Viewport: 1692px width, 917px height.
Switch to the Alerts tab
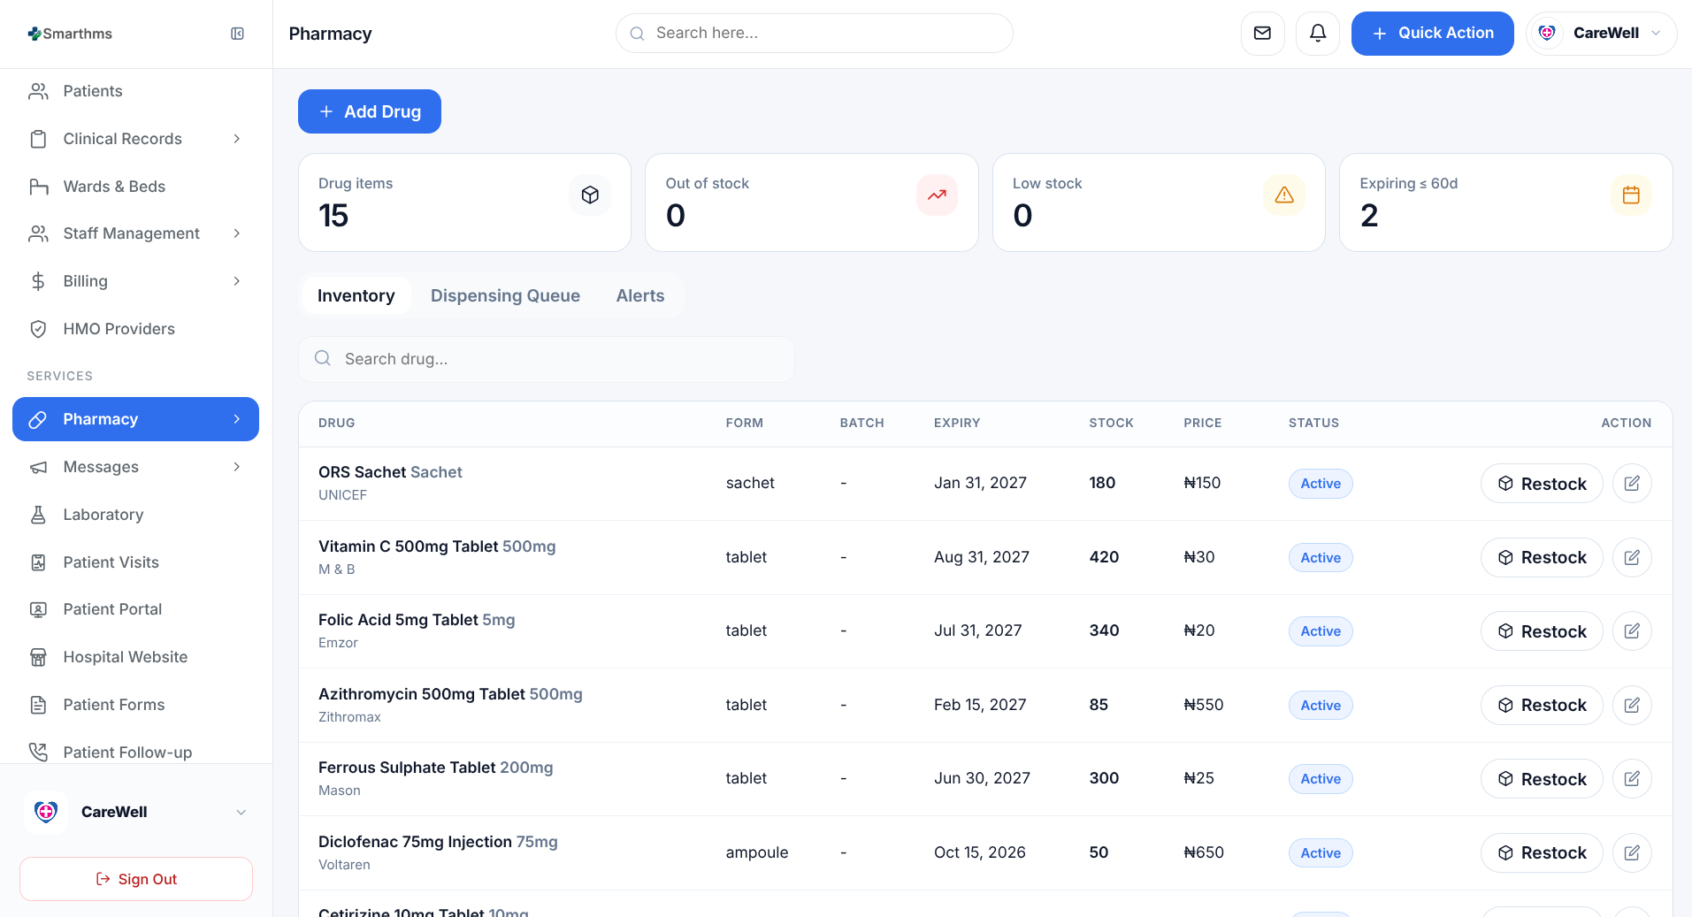[640, 296]
